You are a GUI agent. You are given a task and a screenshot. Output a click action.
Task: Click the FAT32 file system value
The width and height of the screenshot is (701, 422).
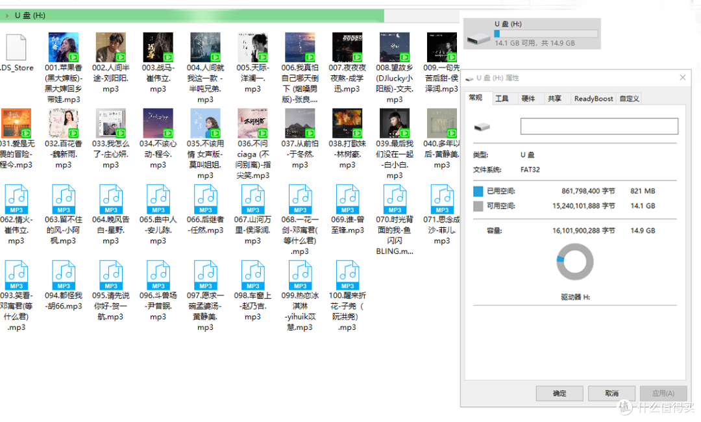pos(530,170)
